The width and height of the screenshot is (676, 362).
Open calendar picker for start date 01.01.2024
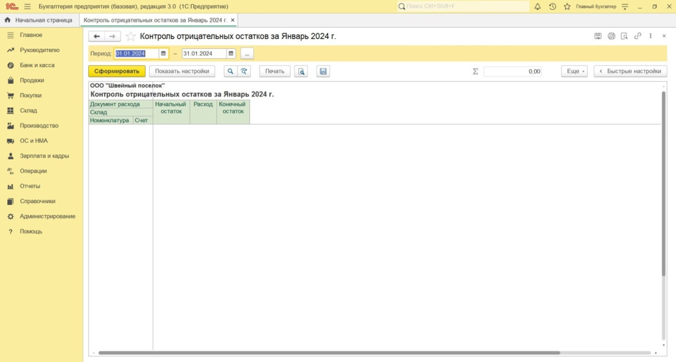(164, 53)
